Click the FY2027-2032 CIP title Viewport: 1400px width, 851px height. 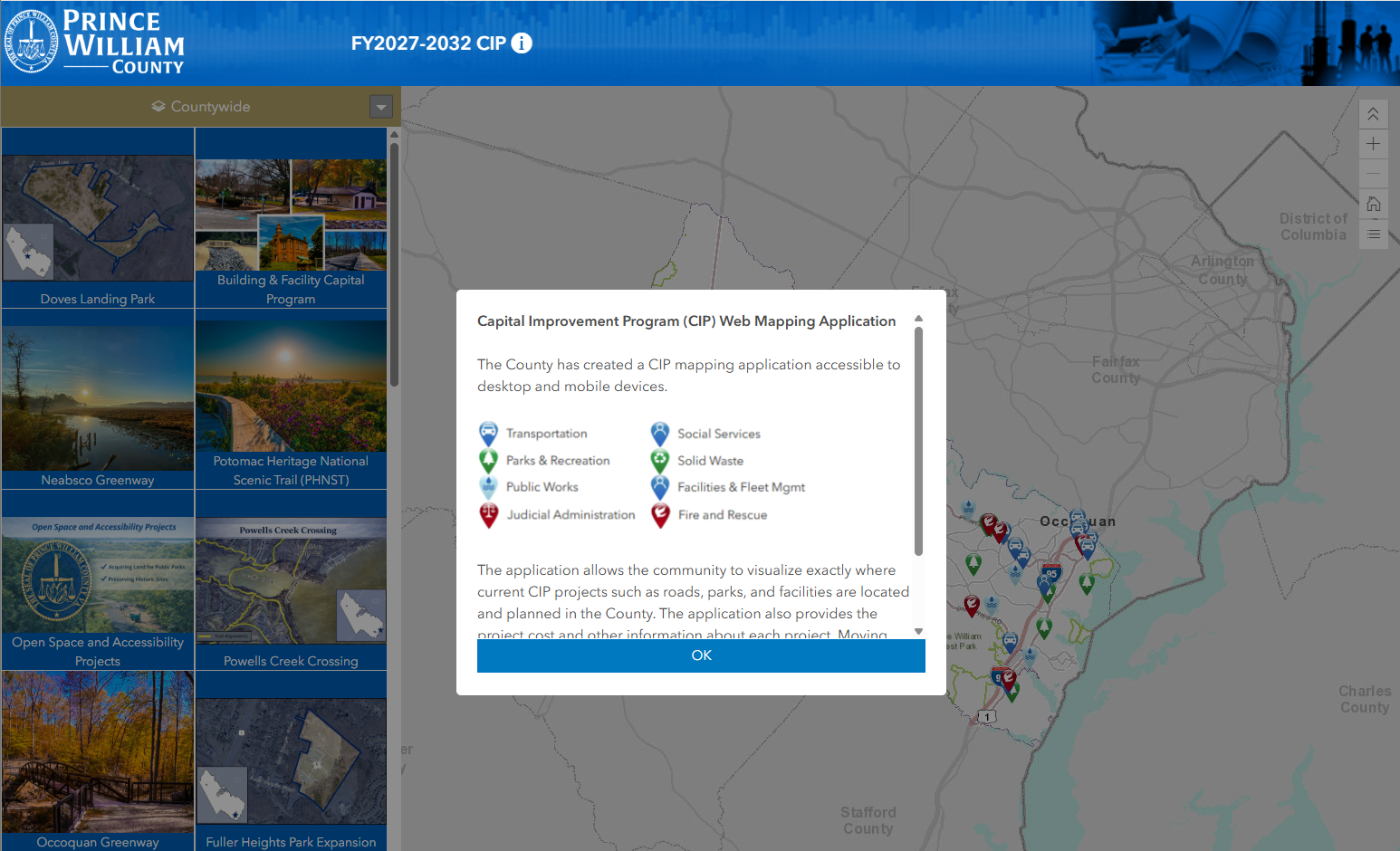point(428,43)
